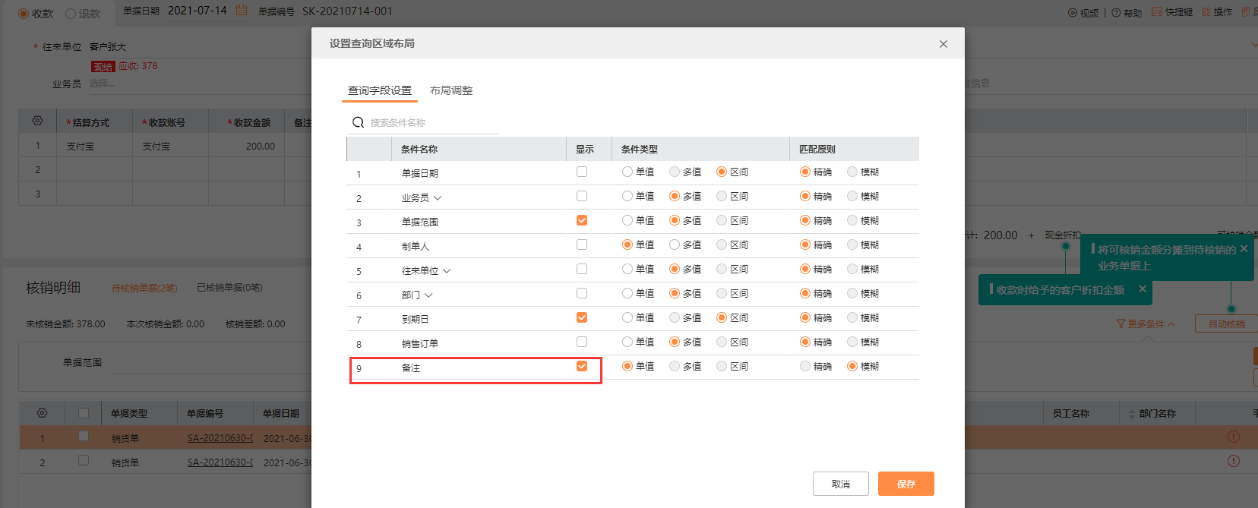Click the 更多条件 filter funnel icon
Image resolution: width=1258 pixels, height=508 pixels.
click(1121, 323)
